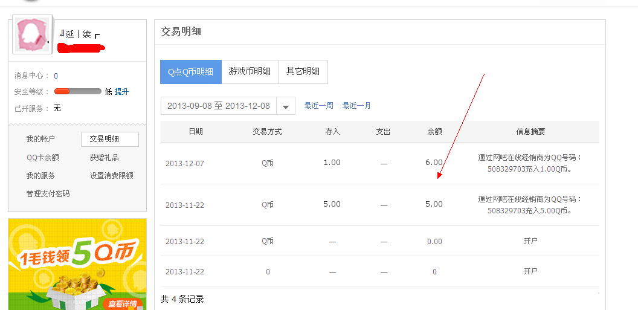Viewport: 638px width, 310px height.
Task: Switch to 游戏币明细 tab
Action: (250, 72)
